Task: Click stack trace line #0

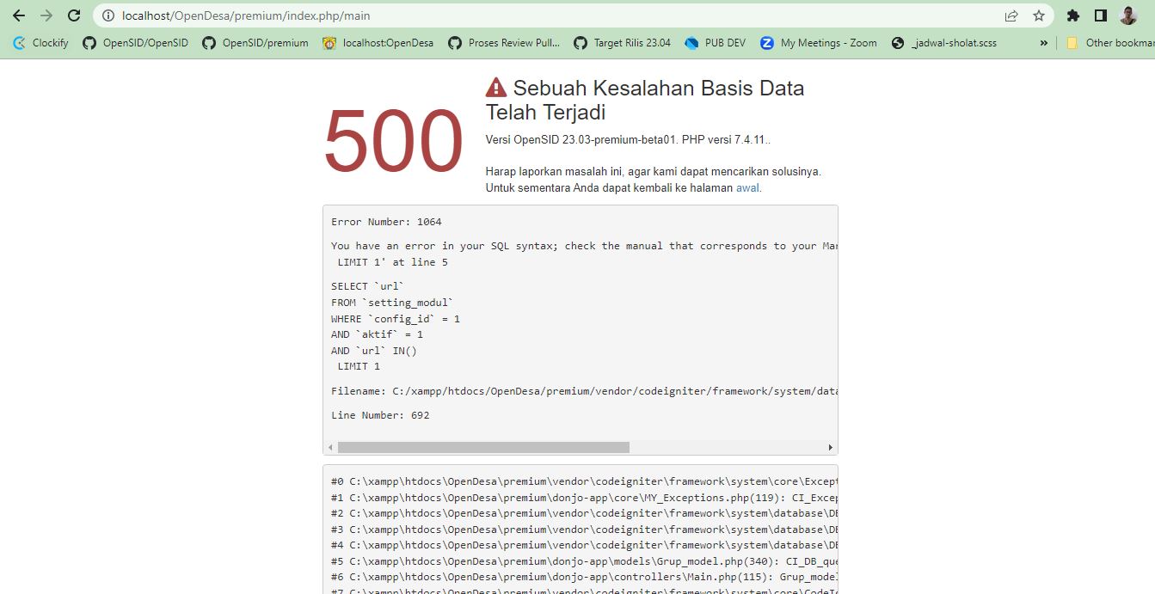Action: coord(584,481)
